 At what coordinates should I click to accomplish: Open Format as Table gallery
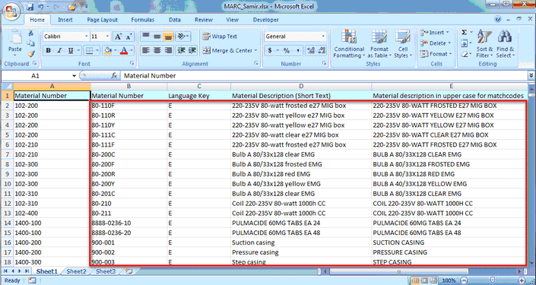379,43
